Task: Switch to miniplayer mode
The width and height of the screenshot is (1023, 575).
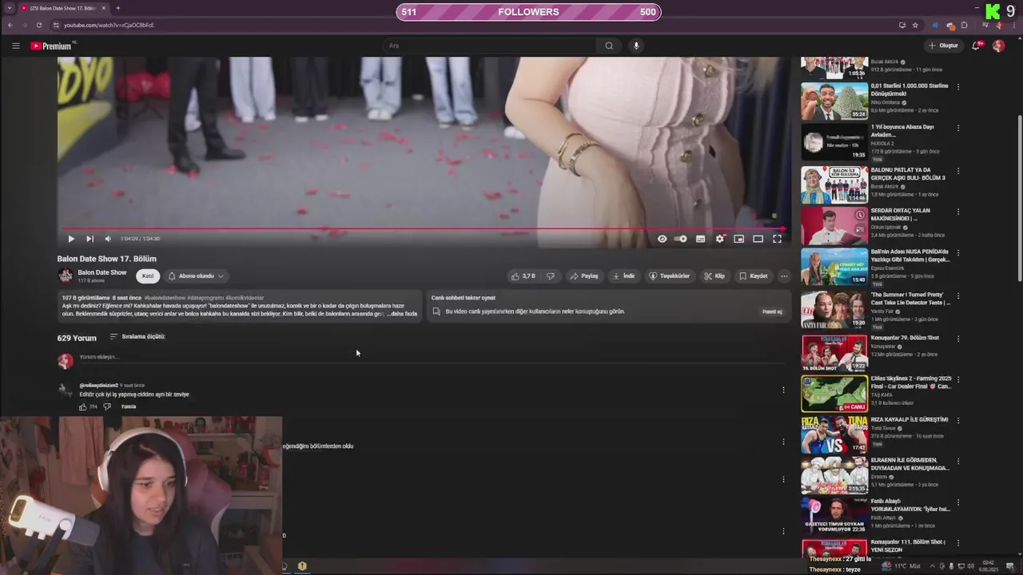Action: pyautogui.click(x=738, y=239)
